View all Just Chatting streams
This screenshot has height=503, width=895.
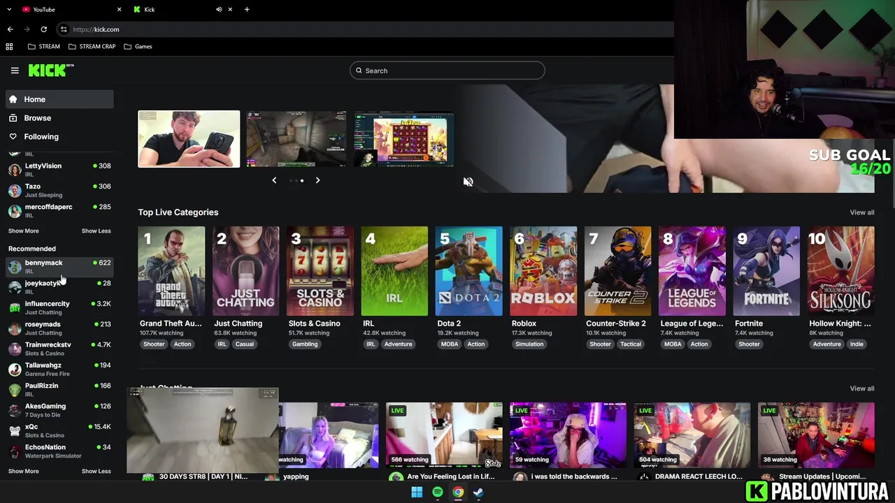[861, 388]
